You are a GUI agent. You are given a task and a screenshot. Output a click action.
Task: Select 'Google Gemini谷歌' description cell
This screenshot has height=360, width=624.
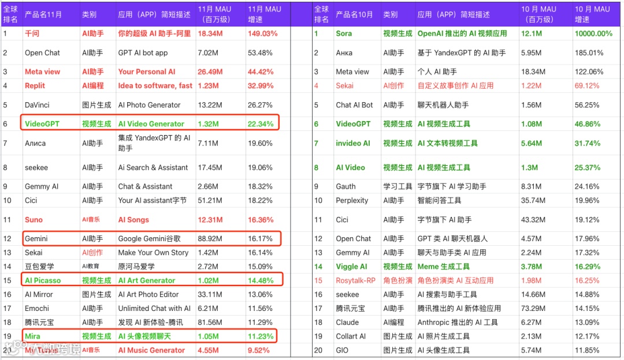[149, 238]
